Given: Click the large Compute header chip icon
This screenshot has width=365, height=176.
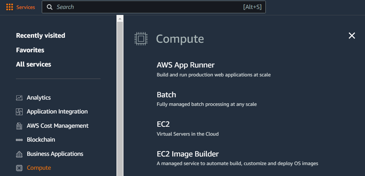Looking at the screenshot, I should [141, 39].
